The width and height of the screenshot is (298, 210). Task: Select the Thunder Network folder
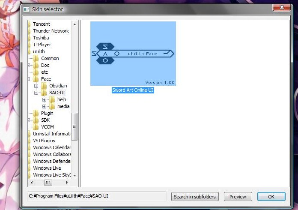pos(51,31)
